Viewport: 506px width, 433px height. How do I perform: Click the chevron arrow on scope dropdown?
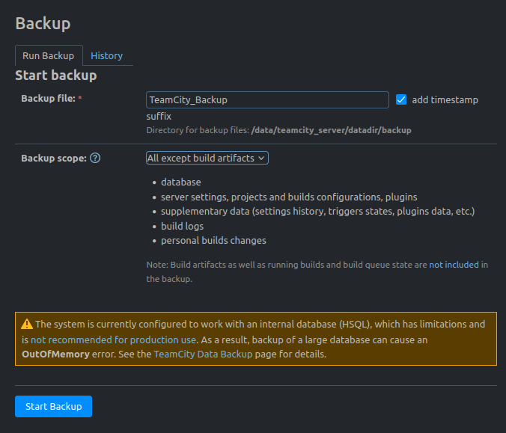click(x=260, y=159)
